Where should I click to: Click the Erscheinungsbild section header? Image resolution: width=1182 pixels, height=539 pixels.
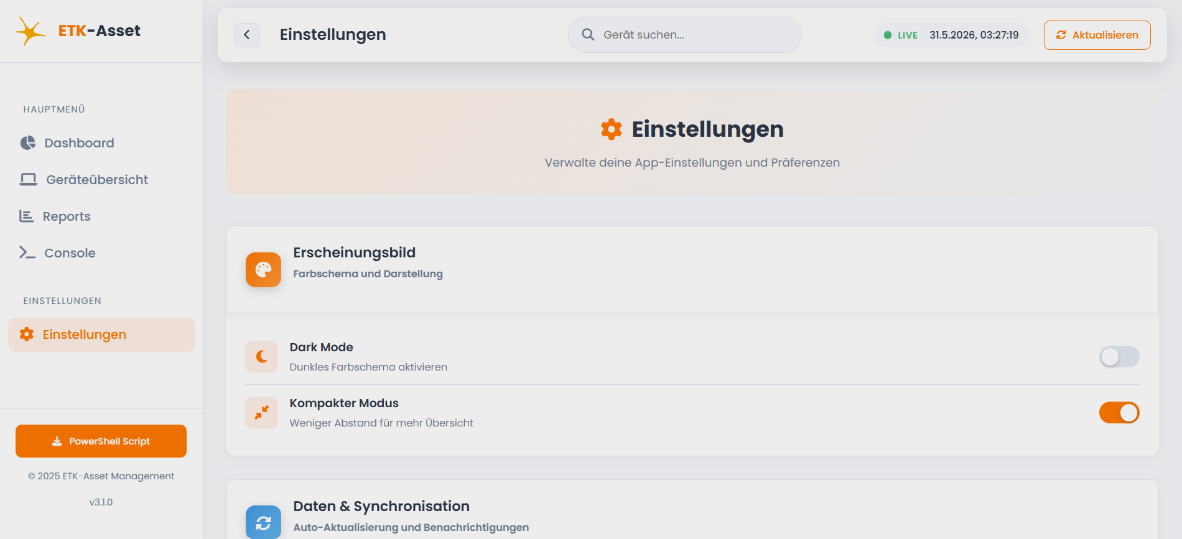pos(692,270)
